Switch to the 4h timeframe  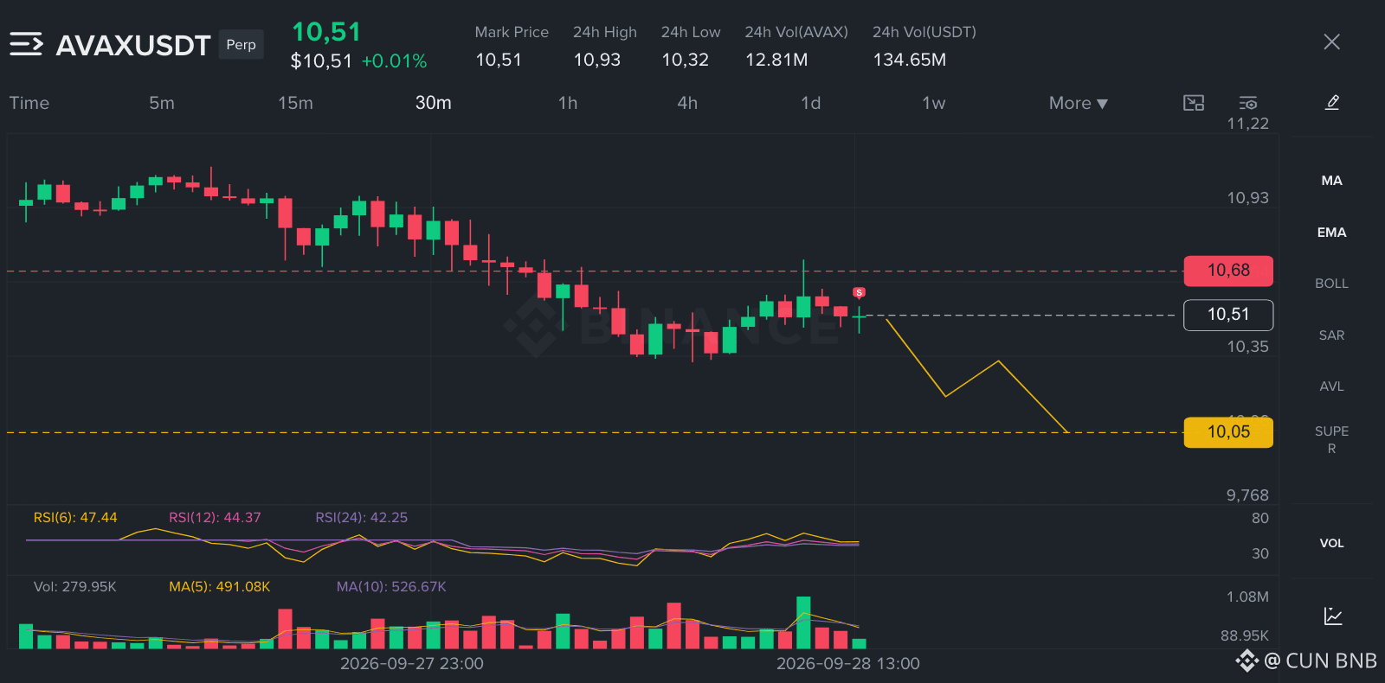pyautogui.click(x=687, y=103)
